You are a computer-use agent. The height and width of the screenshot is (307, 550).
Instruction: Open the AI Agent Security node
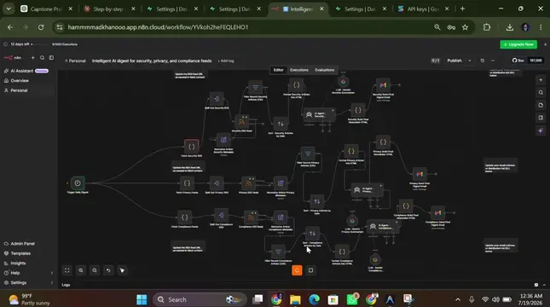[319, 114]
